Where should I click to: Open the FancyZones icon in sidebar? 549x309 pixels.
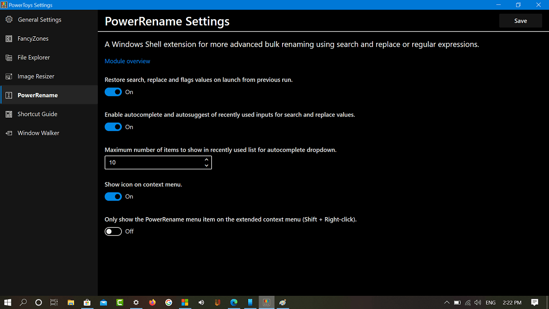9,38
